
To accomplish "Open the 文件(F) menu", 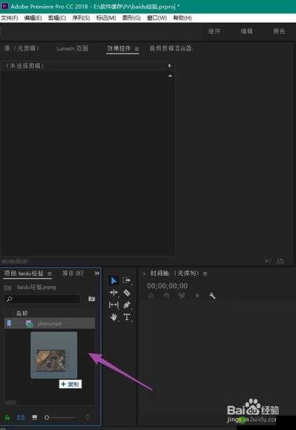I will pyautogui.click(x=9, y=18).
